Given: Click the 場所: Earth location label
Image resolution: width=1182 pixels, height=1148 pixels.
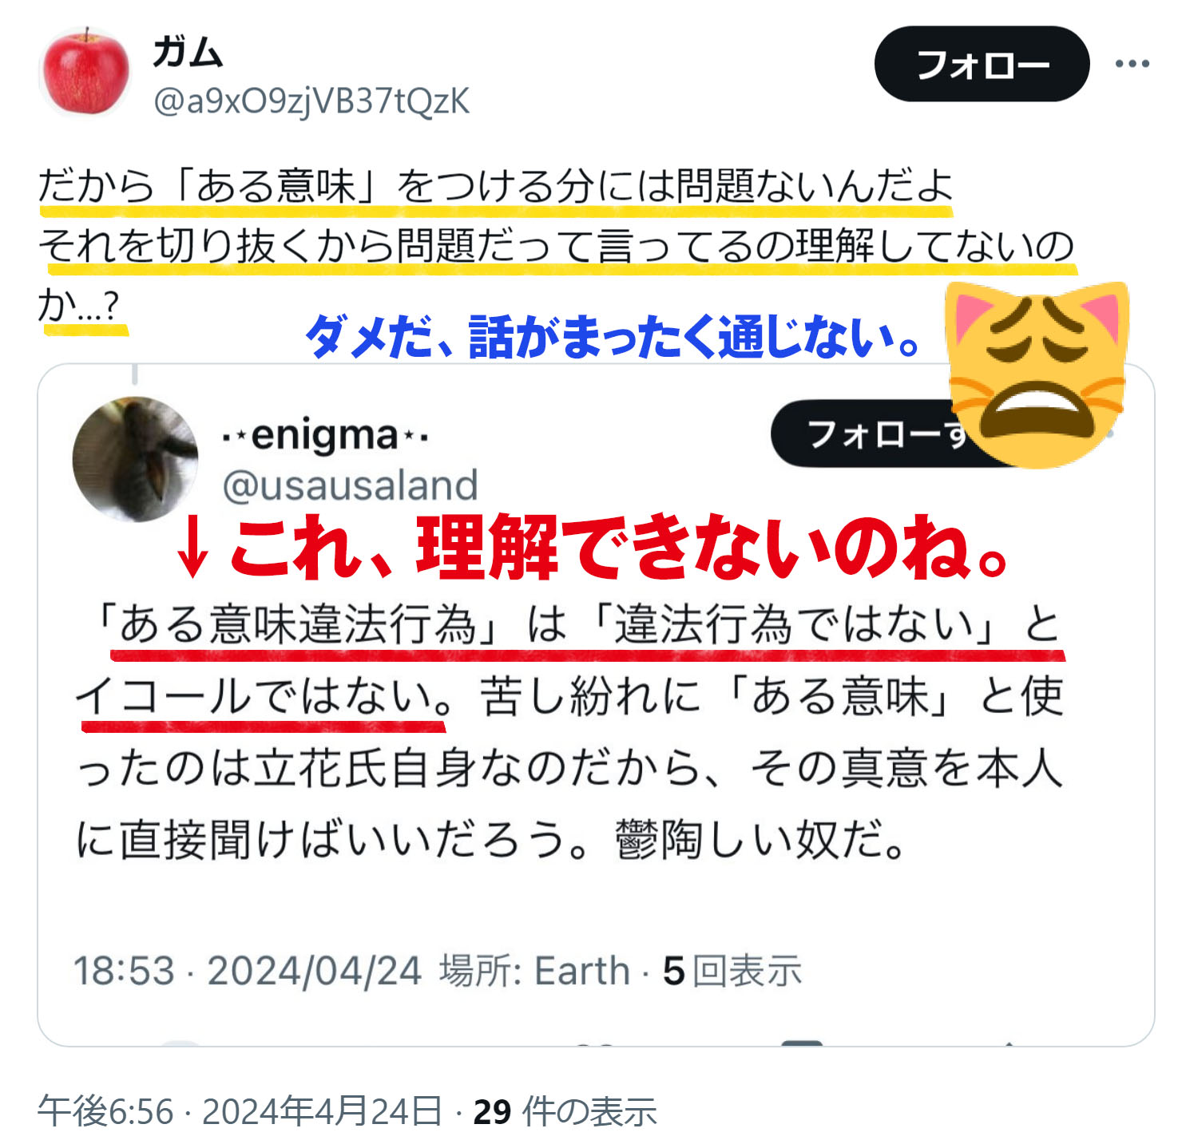Looking at the screenshot, I should point(534,971).
